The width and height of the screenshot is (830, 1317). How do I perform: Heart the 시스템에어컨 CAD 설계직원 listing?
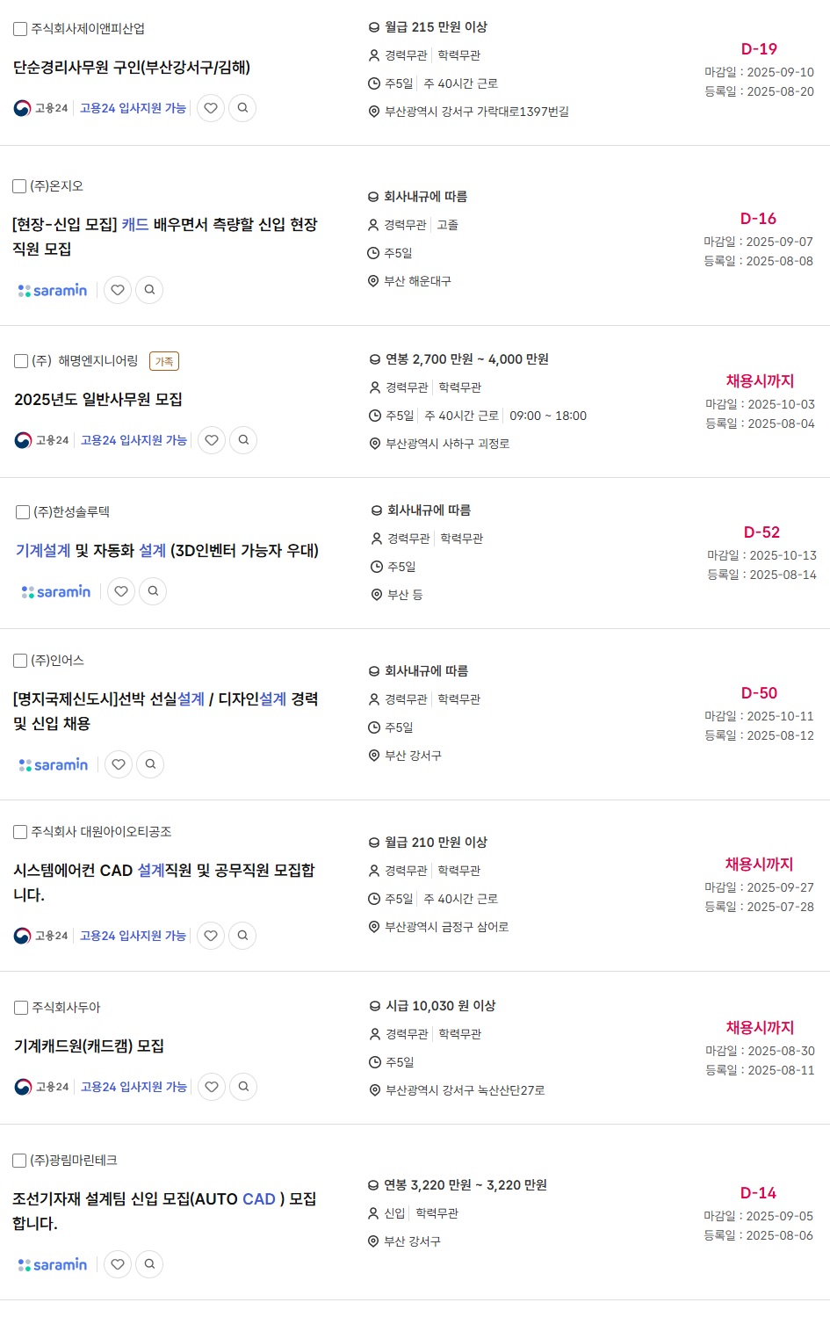click(x=211, y=936)
